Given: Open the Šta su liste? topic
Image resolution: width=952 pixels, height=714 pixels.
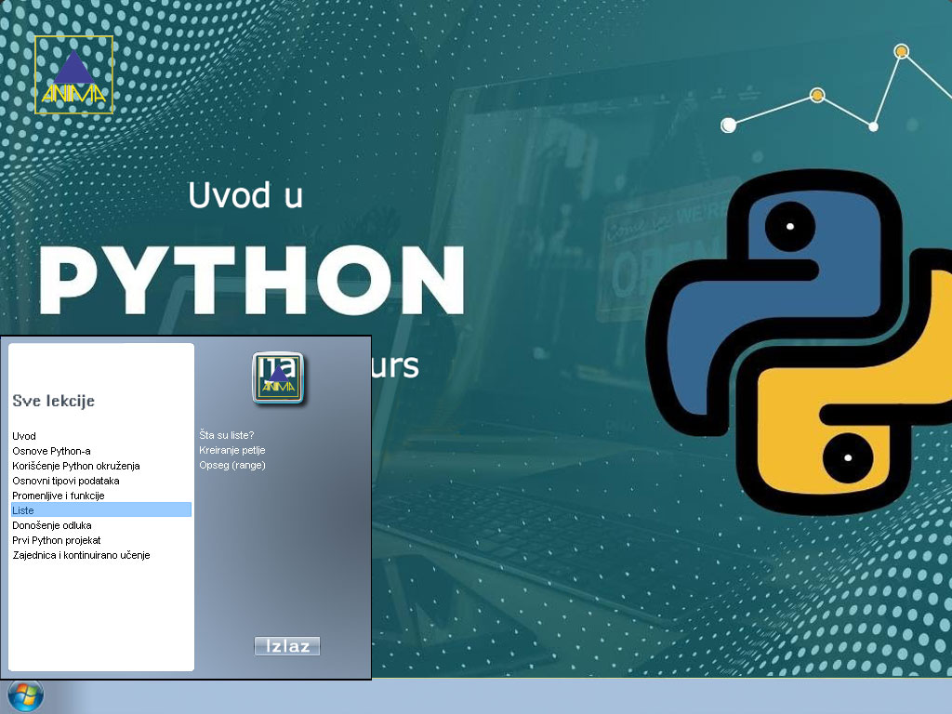Looking at the screenshot, I should 227,435.
